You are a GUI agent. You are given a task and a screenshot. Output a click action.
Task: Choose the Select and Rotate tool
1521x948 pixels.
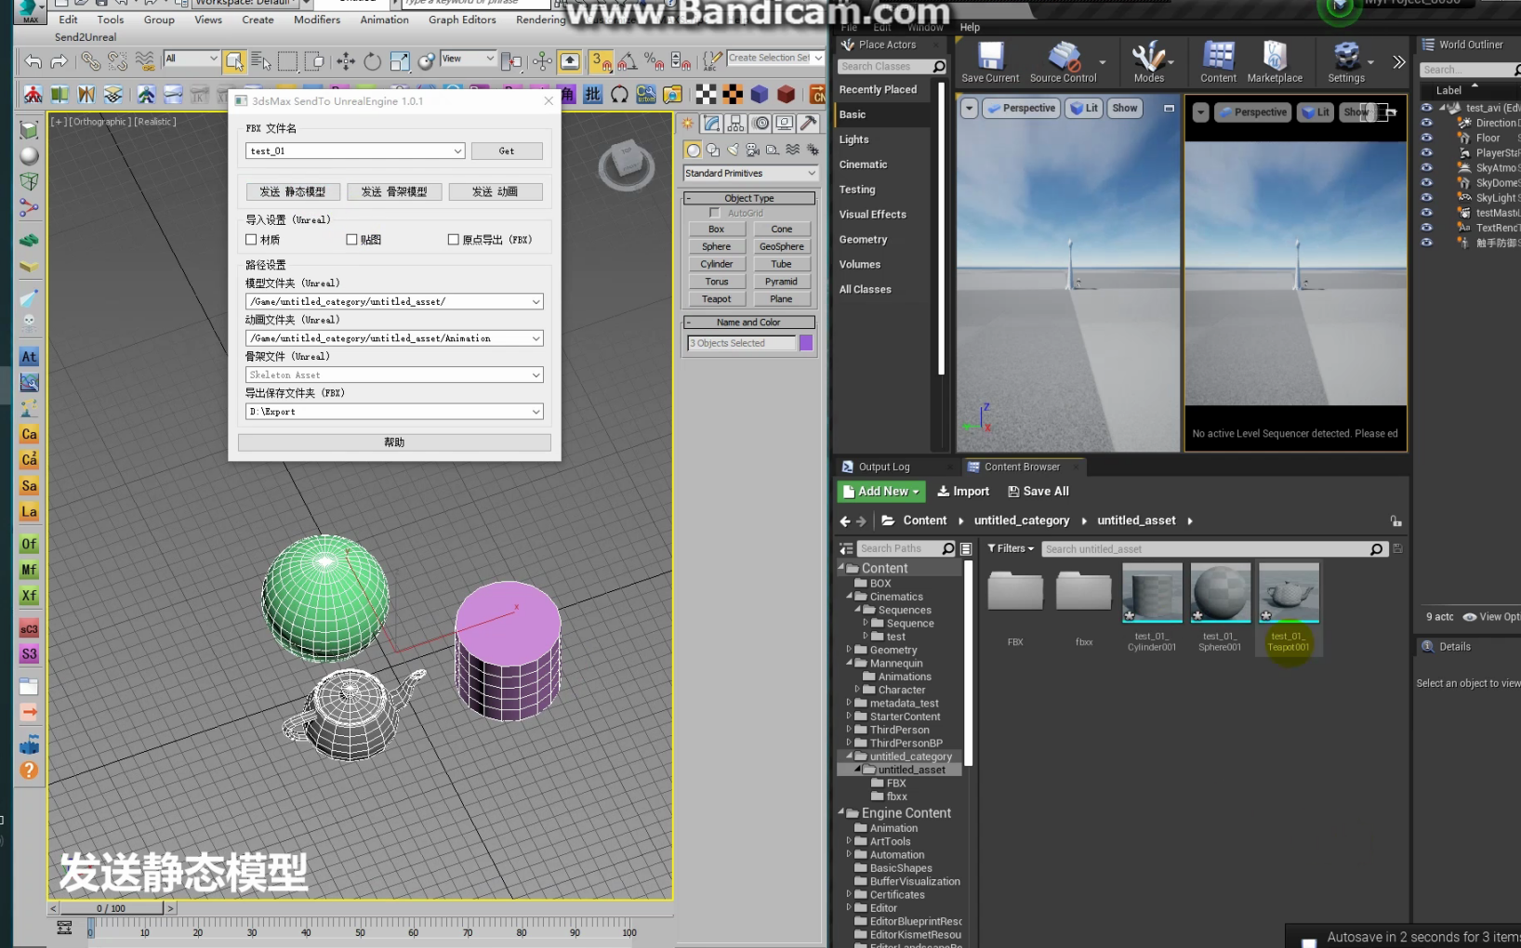pos(372,61)
